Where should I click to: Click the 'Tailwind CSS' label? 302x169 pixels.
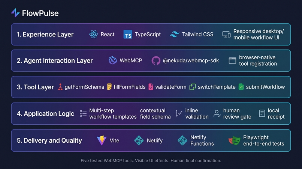click(x=197, y=35)
